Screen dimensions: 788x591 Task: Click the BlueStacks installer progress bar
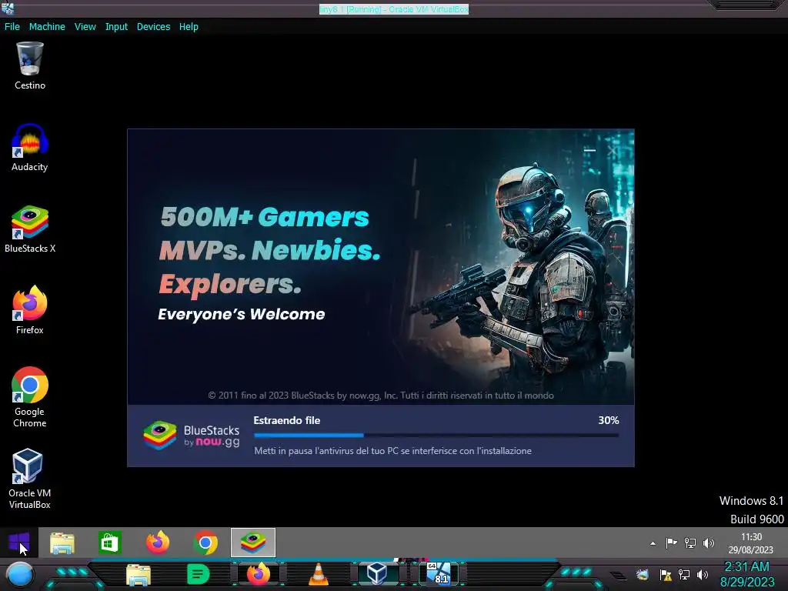coord(436,436)
